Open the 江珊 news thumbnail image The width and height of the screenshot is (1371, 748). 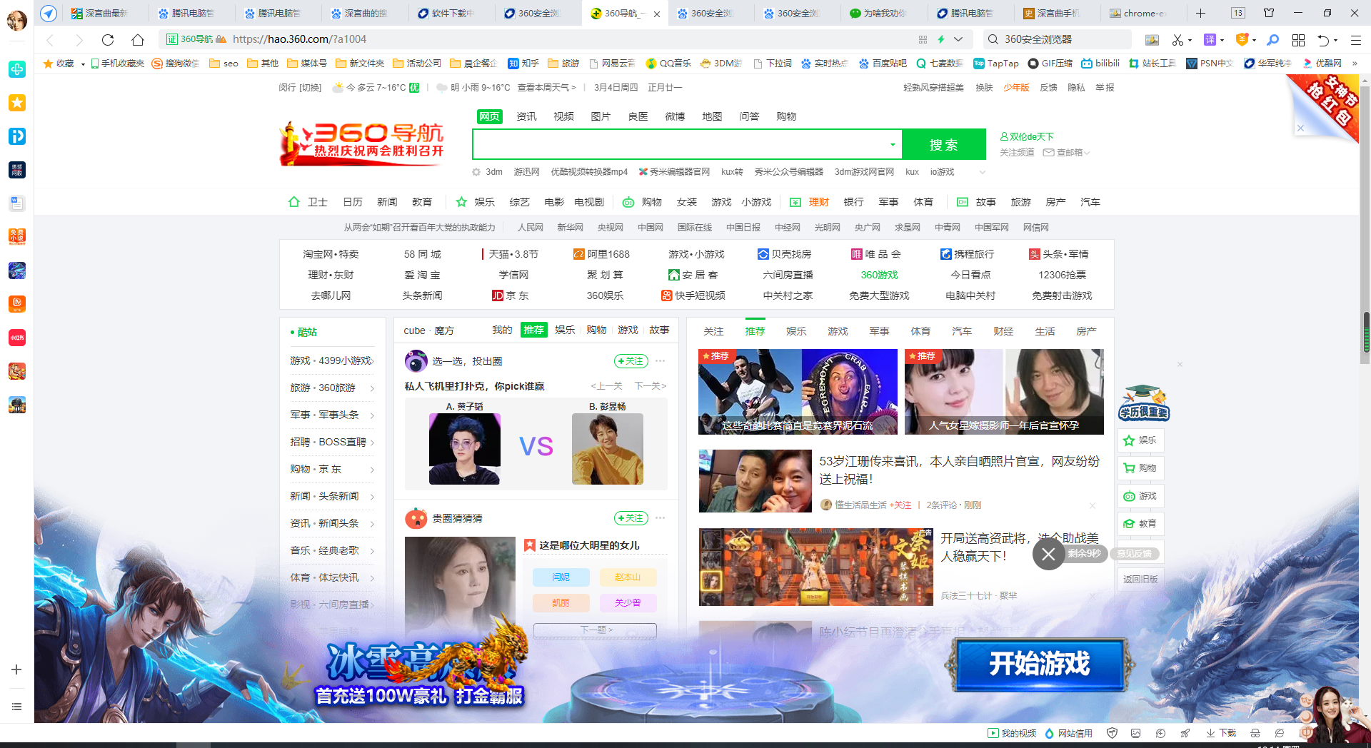755,481
